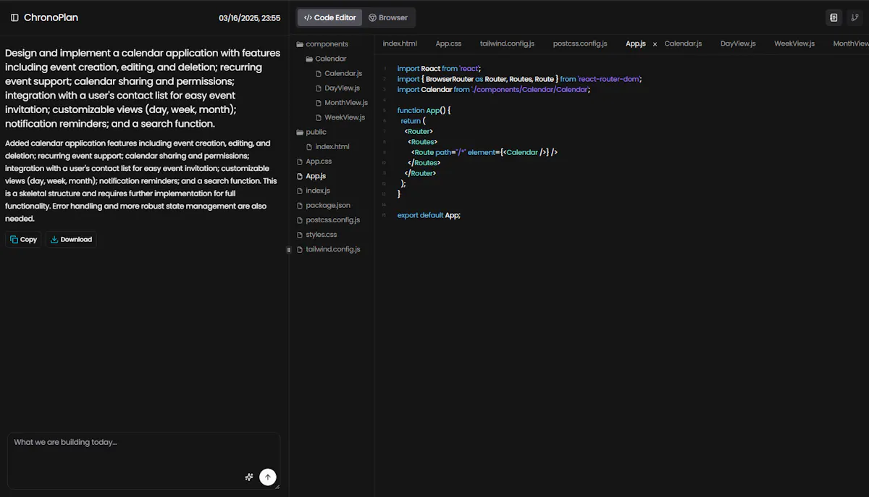Viewport: 869px width, 497px height.
Task: Open styles.css in the file tree
Action: (x=316, y=235)
